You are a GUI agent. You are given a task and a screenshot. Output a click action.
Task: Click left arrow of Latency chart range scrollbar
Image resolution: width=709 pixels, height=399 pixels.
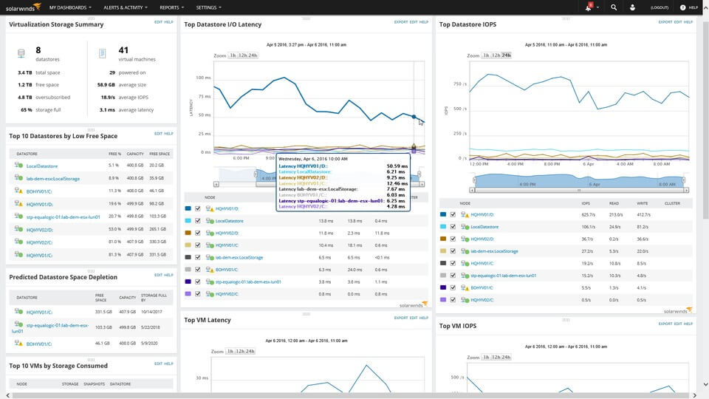[216, 184]
